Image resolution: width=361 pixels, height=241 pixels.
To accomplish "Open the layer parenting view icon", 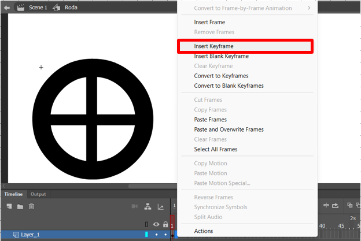I will [x=148, y=206].
